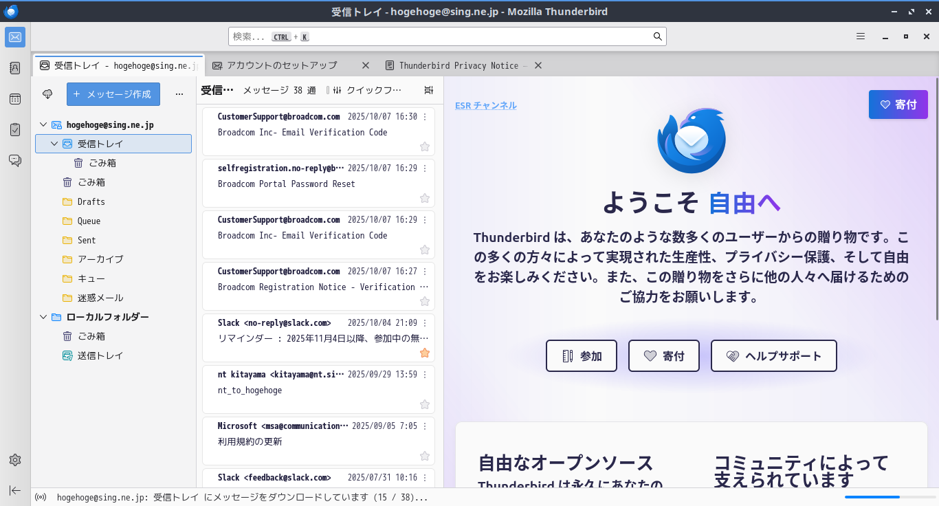Star the nt_to_hogehoge message

[x=425, y=404]
